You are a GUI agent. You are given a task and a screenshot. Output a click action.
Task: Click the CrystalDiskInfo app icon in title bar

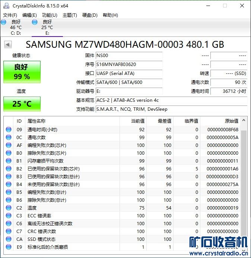[6, 6]
